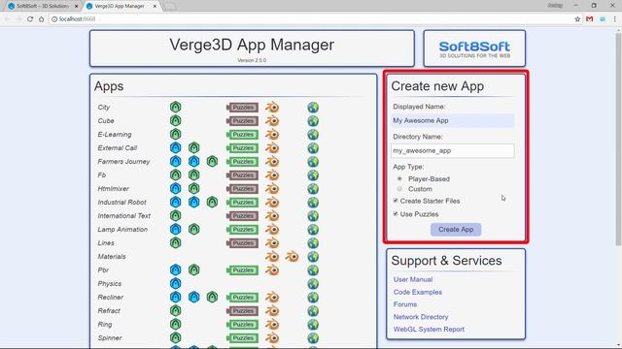Click Blender icon in Spinner row
Viewport: 622px width, 349px height.
coord(272,337)
